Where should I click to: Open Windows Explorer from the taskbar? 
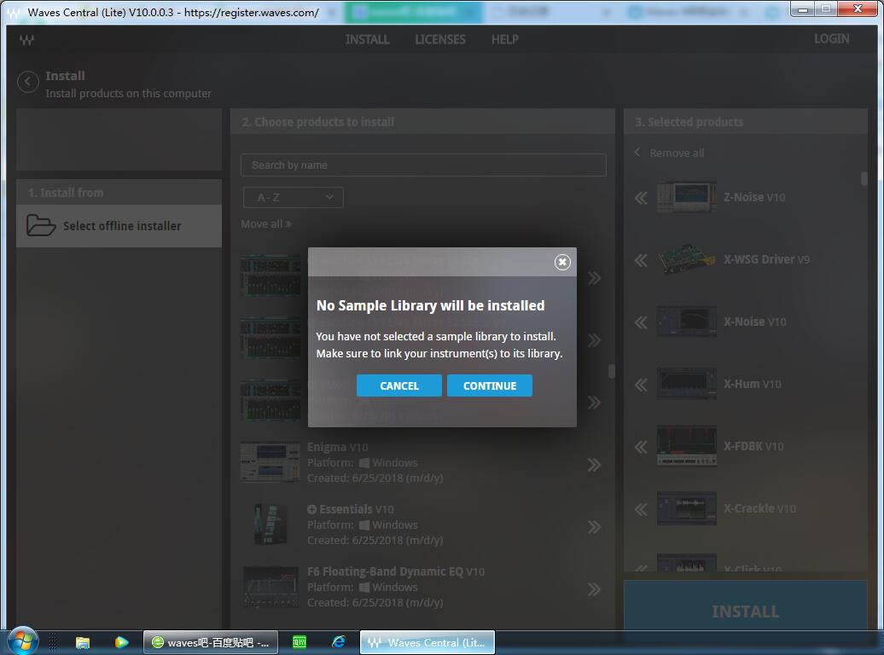coord(83,642)
